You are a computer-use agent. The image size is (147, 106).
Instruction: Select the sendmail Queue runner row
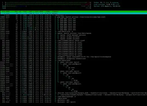pyautogui.click(x=73, y=57)
